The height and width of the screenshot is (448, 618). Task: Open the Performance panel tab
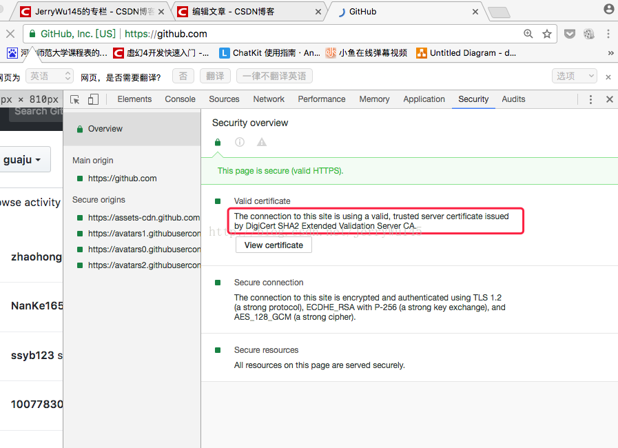322,99
